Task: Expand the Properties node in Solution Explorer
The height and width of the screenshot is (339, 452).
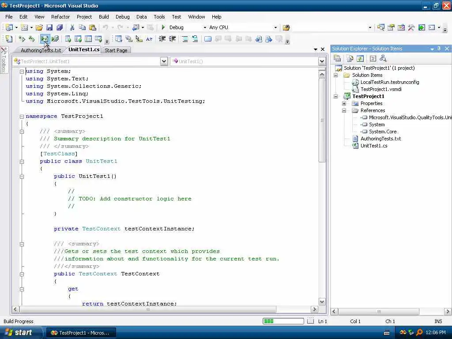Action: [344, 103]
